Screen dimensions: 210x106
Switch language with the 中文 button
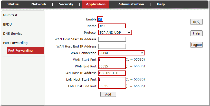coord(196,22)
